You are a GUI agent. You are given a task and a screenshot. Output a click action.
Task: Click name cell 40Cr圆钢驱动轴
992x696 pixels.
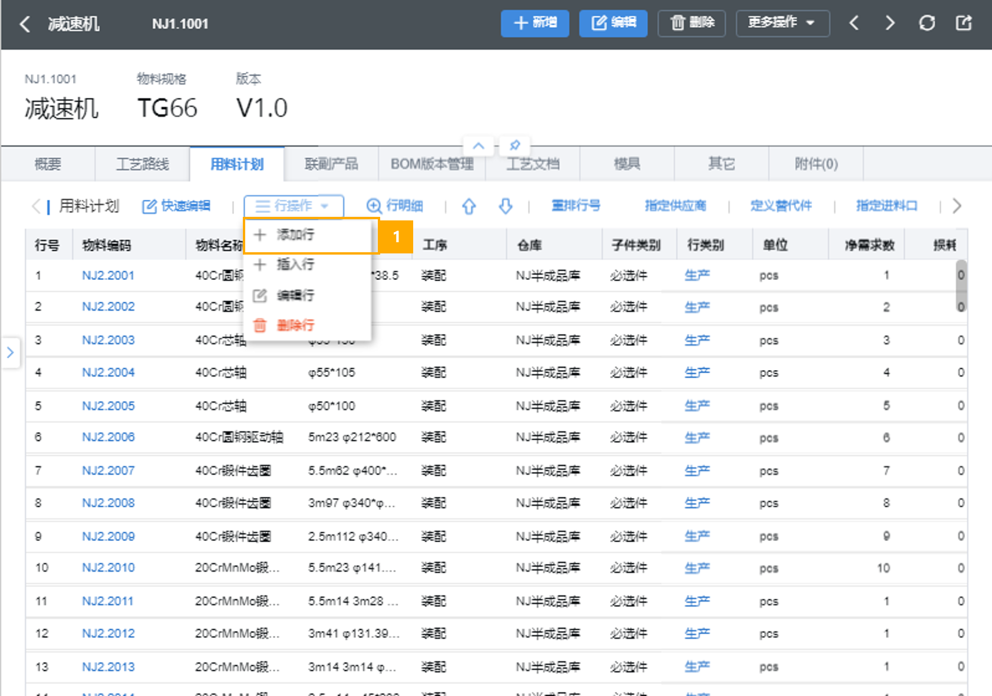click(239, 437)
